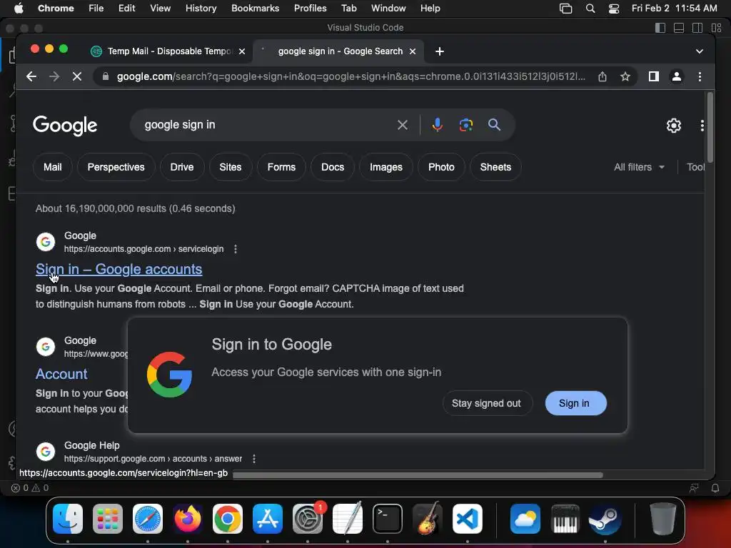
Task: Open the Sign in – Google accounts link
Action: coord(119,269)
